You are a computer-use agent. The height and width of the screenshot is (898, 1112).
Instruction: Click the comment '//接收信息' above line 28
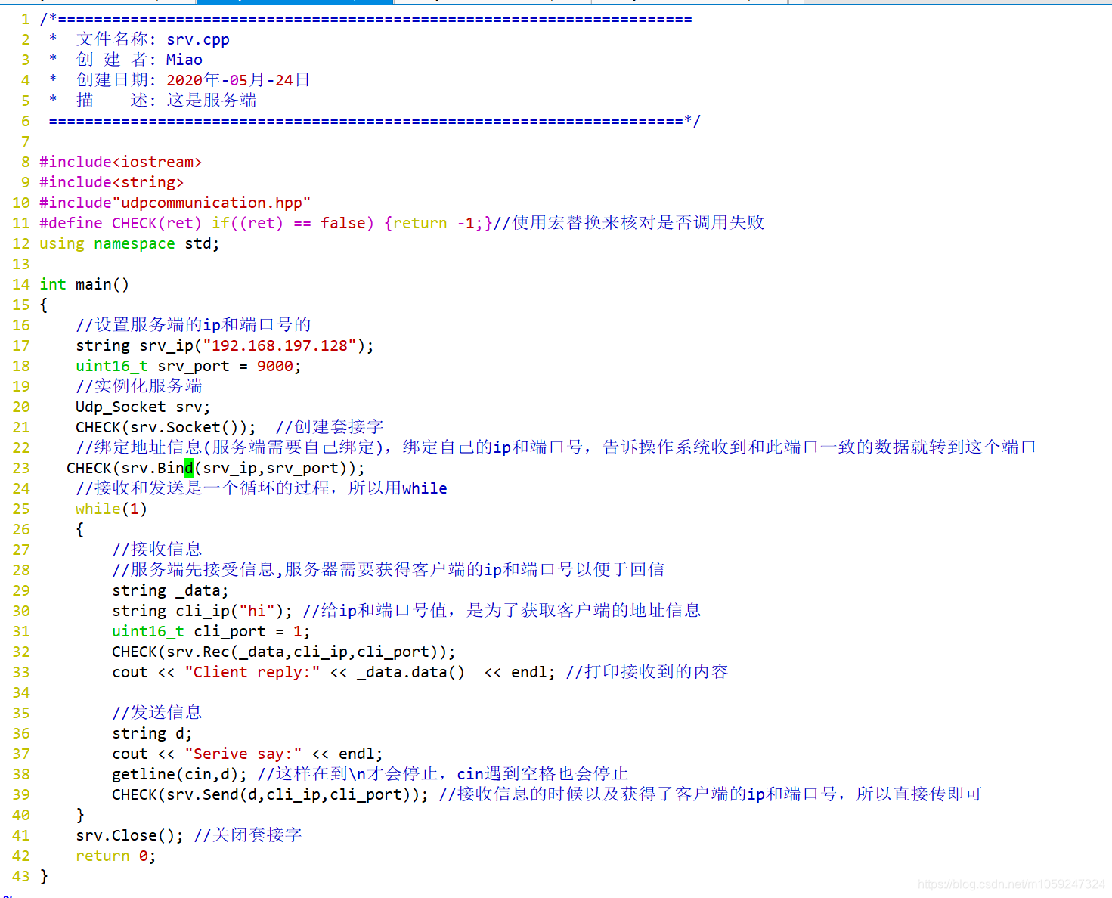157,550
